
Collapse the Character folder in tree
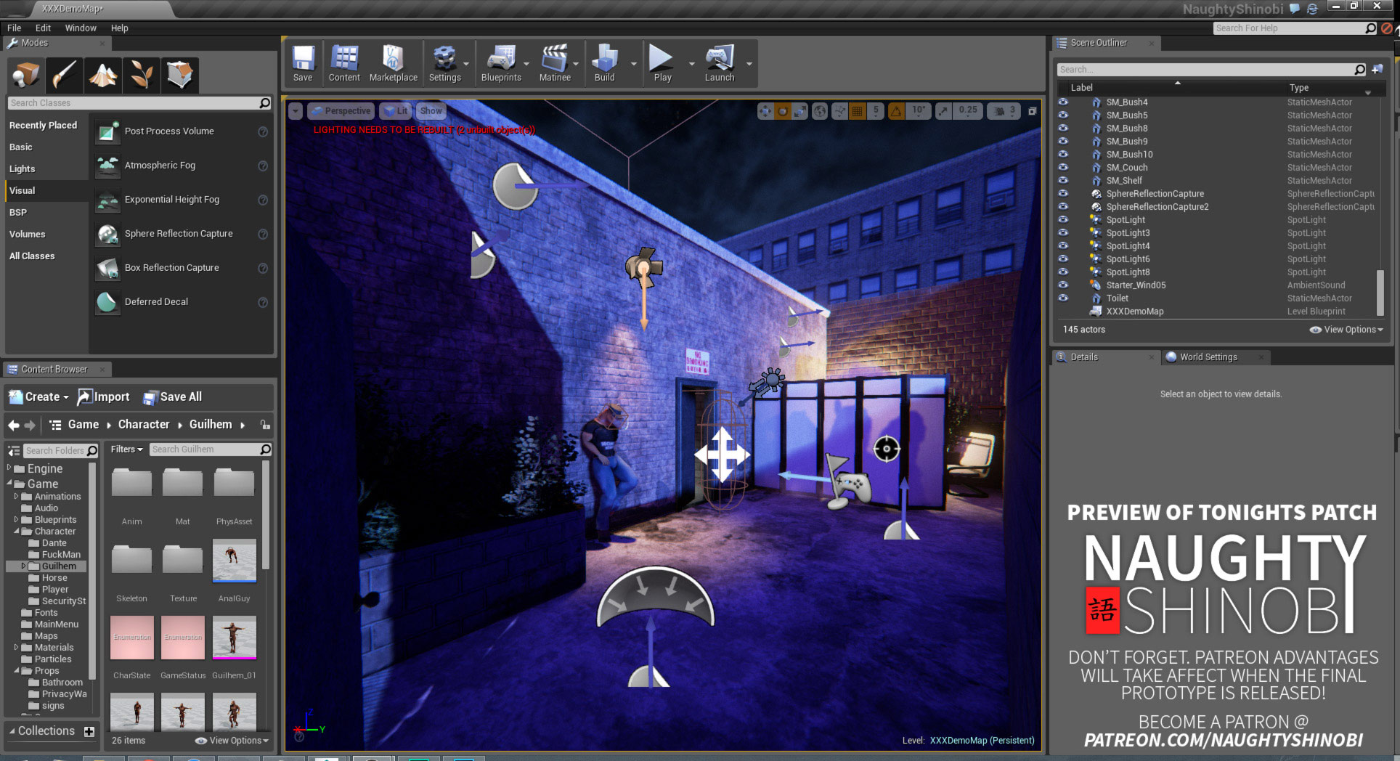pos(16,532)
